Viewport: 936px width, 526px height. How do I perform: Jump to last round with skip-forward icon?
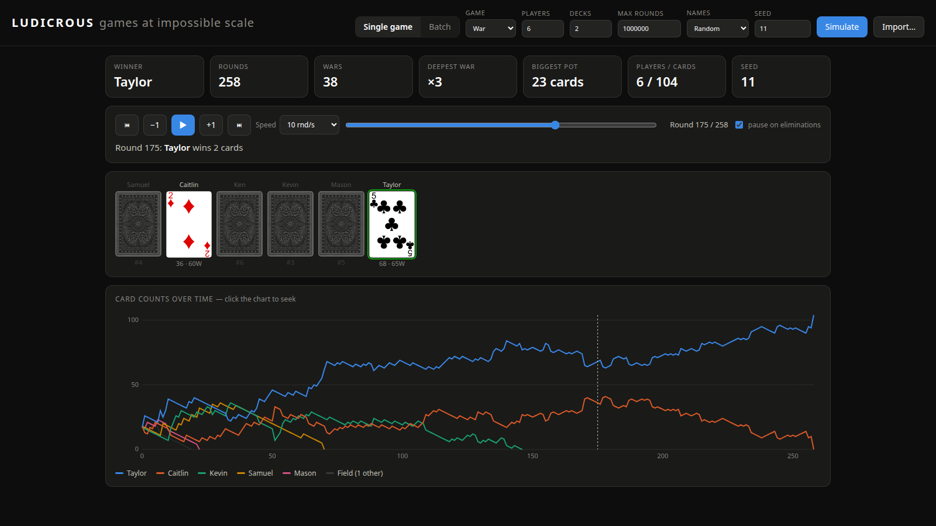239,125
